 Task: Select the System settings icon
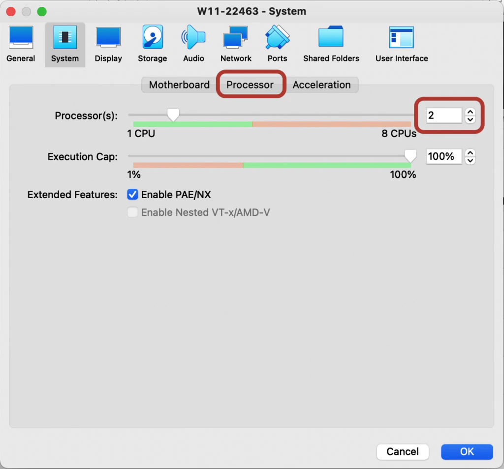coord(65,44)
